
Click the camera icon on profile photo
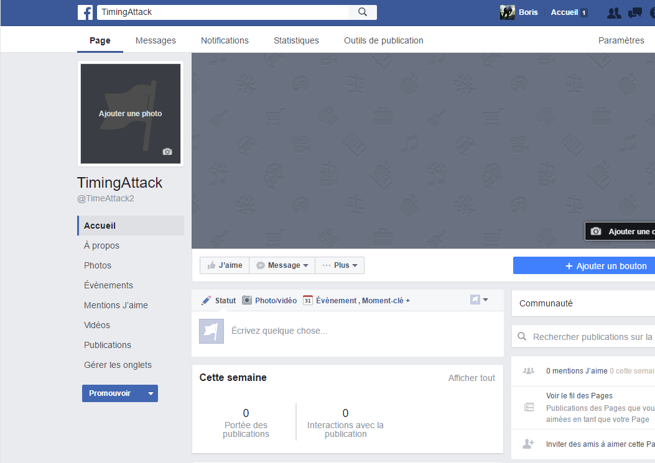coord(167,152)
